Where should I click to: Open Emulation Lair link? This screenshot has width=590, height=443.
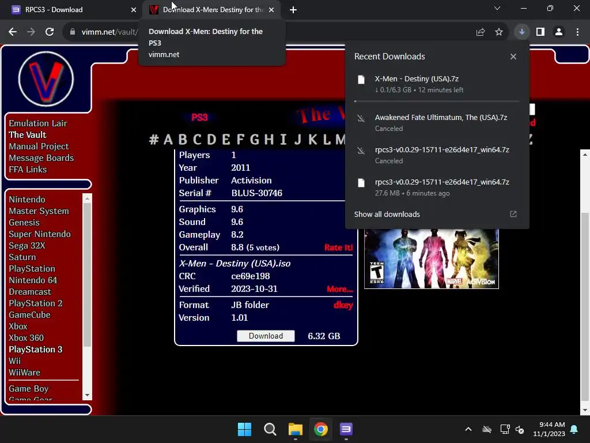point(38,123)
